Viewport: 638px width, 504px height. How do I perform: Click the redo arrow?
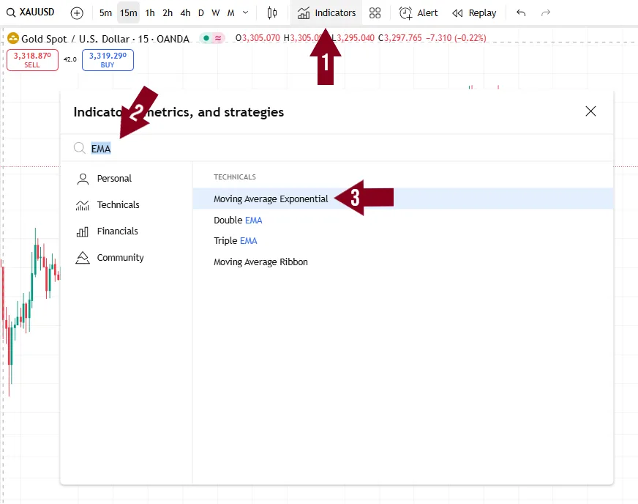coord(545,12)
